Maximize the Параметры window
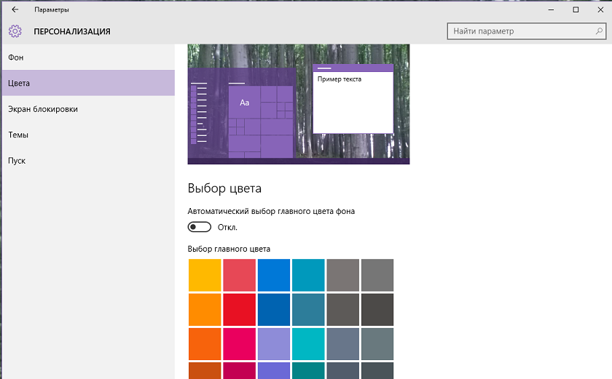The image size is (612, 379). [576, 9]
